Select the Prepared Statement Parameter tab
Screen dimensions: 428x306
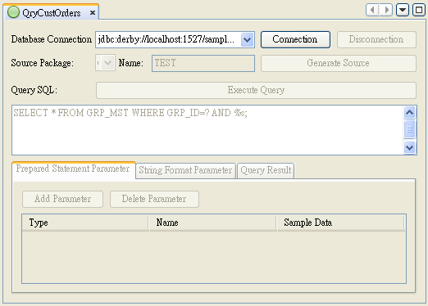coord(73,169)
